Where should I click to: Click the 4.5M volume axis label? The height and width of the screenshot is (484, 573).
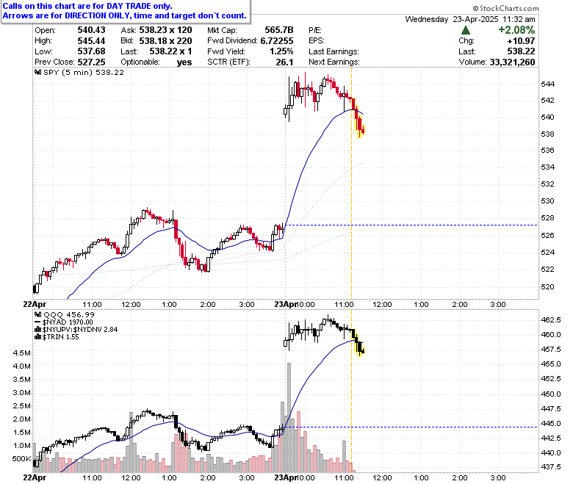(21, 353)
